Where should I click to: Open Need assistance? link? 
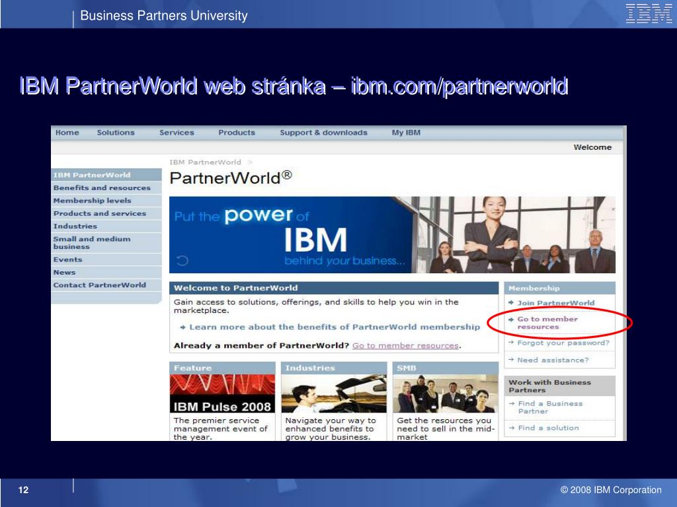552,360
